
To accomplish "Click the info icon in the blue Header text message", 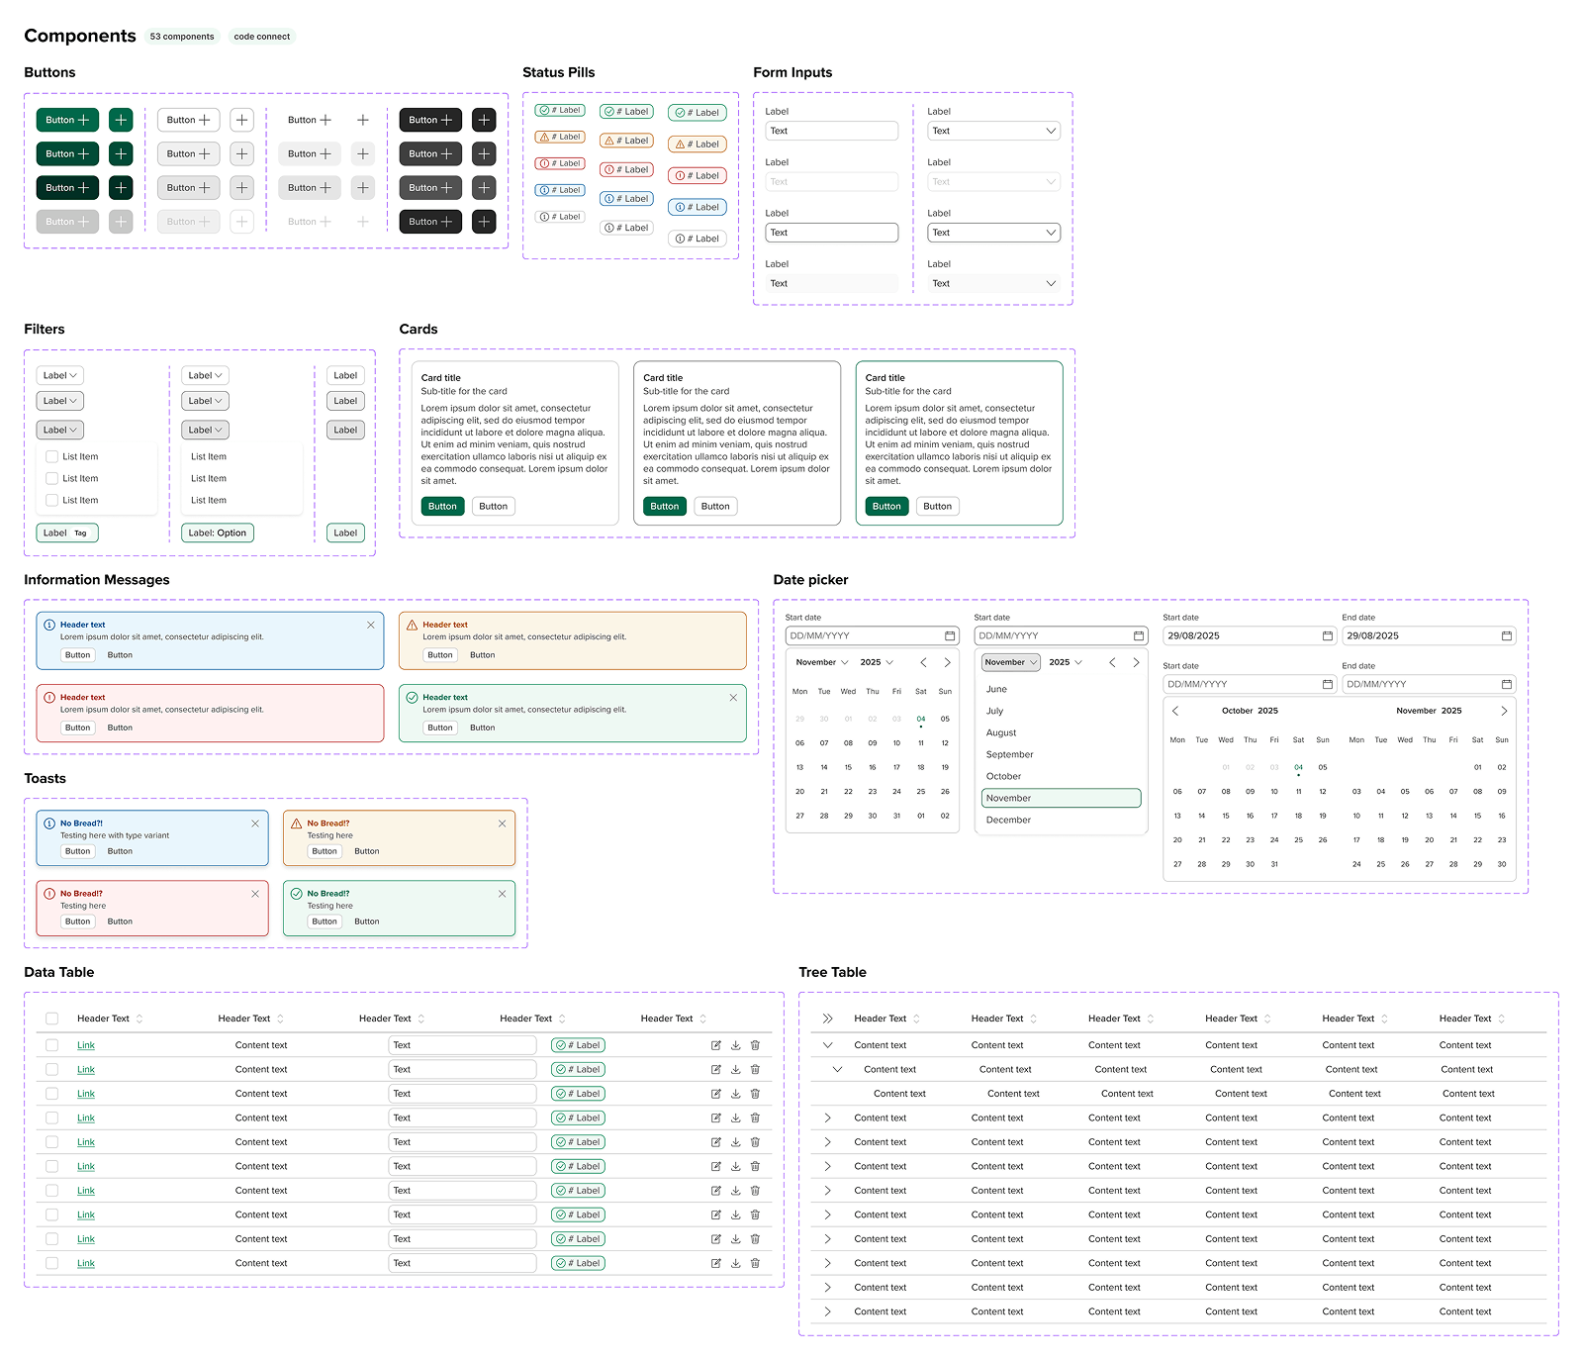I will click(x=47, y=625).
